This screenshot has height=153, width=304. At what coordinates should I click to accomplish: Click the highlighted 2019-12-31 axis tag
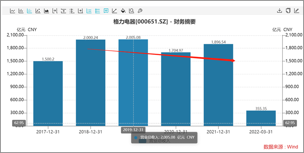133,130
